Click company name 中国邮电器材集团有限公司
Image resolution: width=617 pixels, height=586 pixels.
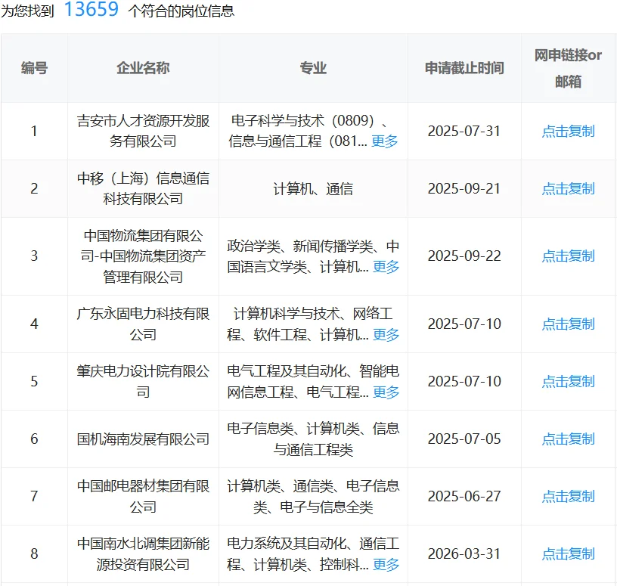(x=143, y=496)
